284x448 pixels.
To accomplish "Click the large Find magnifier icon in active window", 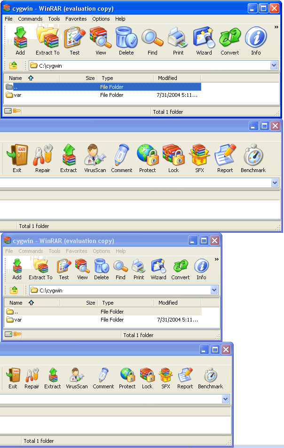I will click(x=152, y=38).
